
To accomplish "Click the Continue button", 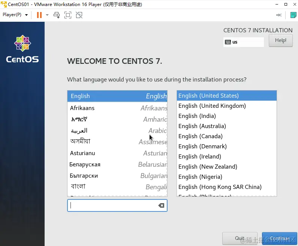I will point(279,238).
